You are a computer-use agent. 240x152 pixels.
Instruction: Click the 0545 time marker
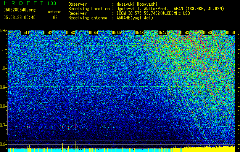click(x=116, y=33)
